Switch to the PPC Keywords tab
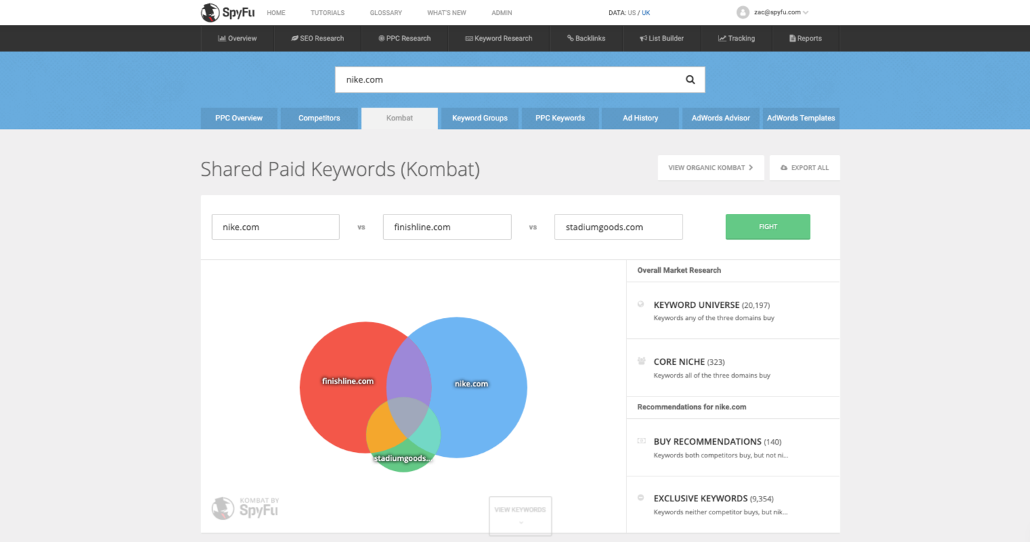 [560, 118]
